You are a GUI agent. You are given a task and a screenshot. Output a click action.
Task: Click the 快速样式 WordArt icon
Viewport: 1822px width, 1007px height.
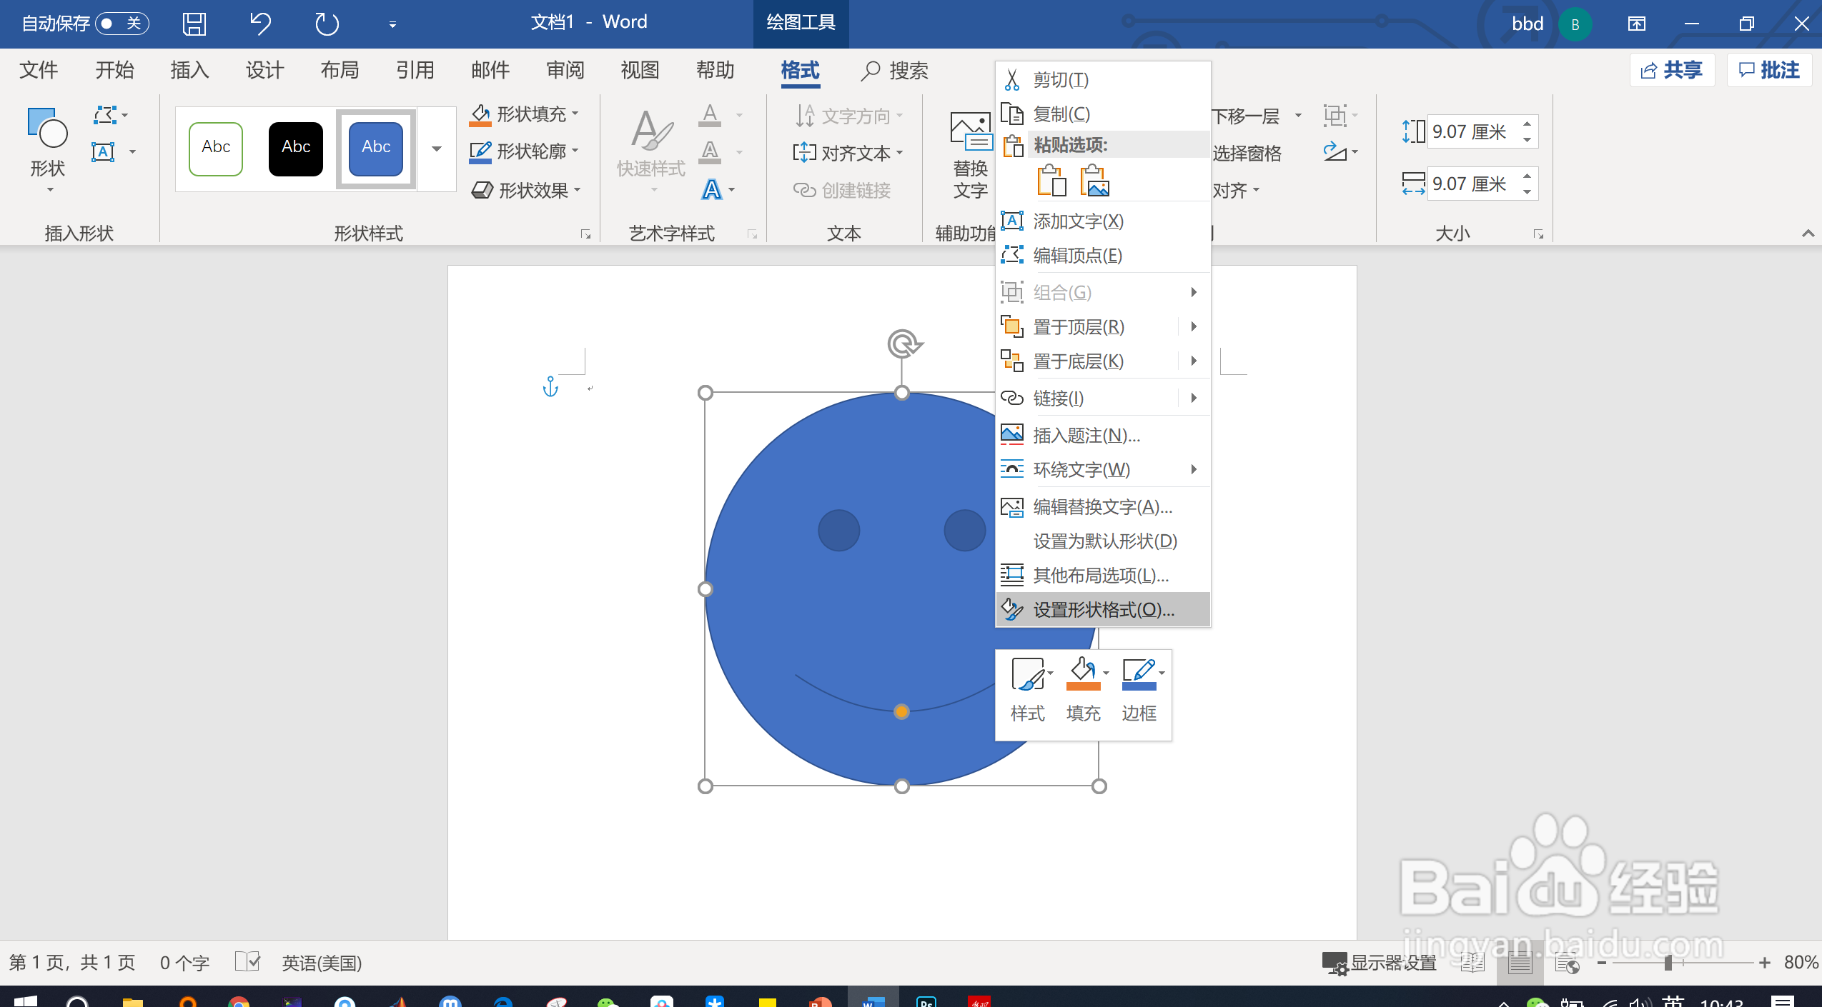pyautogui.click(x=650, y=150)
